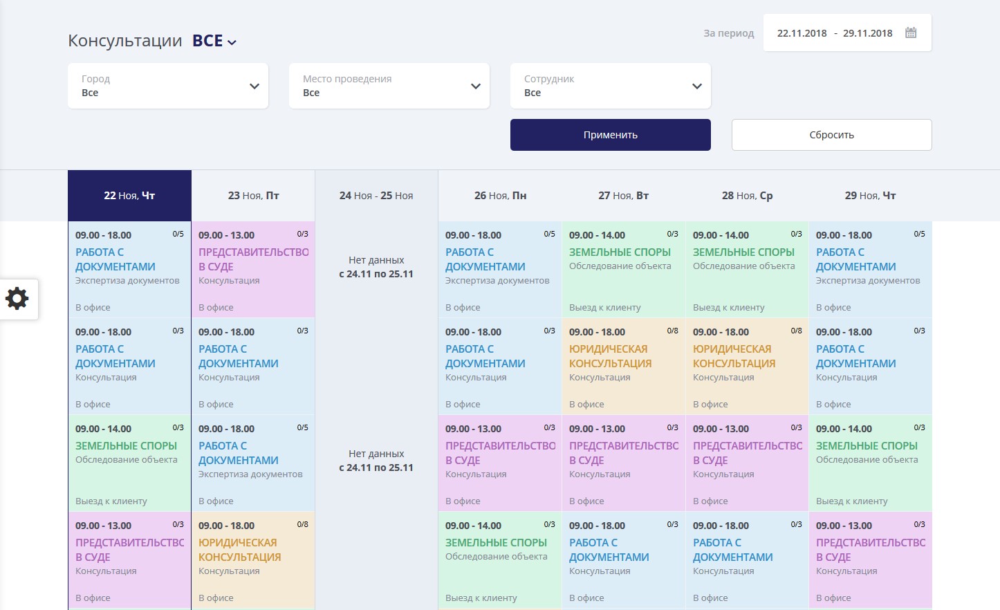Open the pink Представительство в суде card on 23 Ноя
This screenshot has width=1000, height=610.
(x=253, y=270)
